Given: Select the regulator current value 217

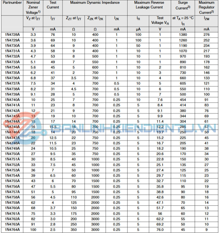Looking at the screenshot, I should point(206,51).
